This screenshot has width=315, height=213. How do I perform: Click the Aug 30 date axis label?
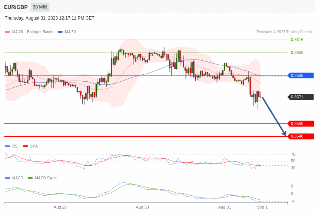point(142,207)
